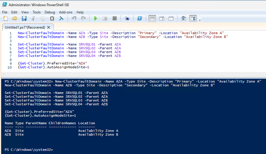Click SRVSQL01 in script line 4
The width and height of the screenshot is (266, 154).
click(x=87, y=44)
